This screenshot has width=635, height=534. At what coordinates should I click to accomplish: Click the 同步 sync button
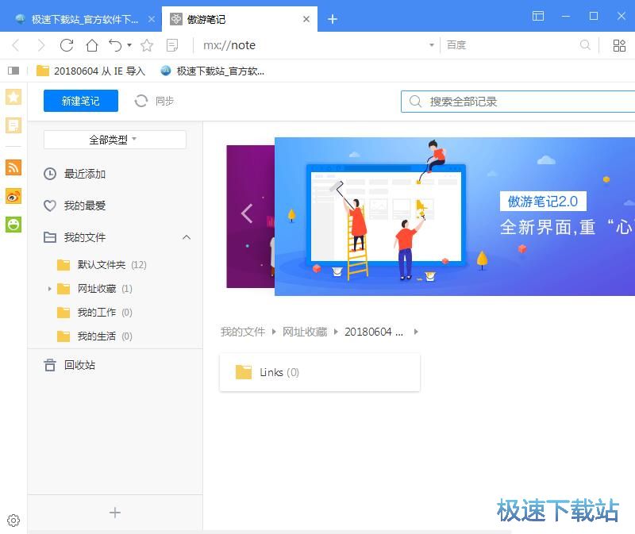point(154,101)
